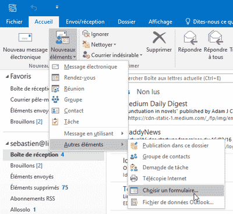This screenshot has height=214, width=233.
Task: Click the Courrier indésirable icon
Action: (x=86, y=55)
